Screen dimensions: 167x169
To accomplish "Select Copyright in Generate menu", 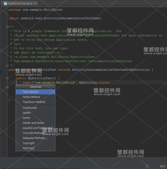I will tap(36, 143).
